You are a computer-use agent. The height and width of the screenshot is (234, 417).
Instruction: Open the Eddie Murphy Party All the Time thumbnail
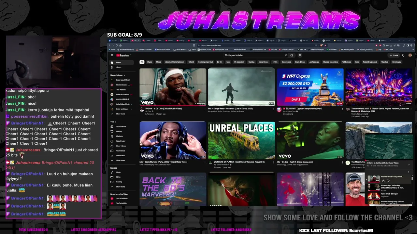coord(173,140)
